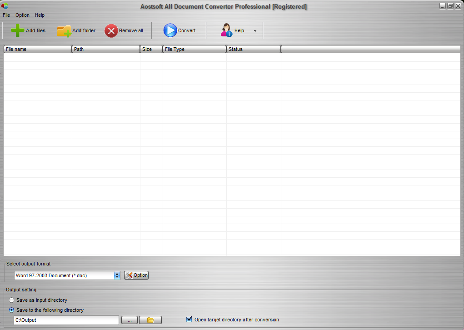Sort files by the Size column header
Viewport: 464px width, 330px height.
(151, 49)
